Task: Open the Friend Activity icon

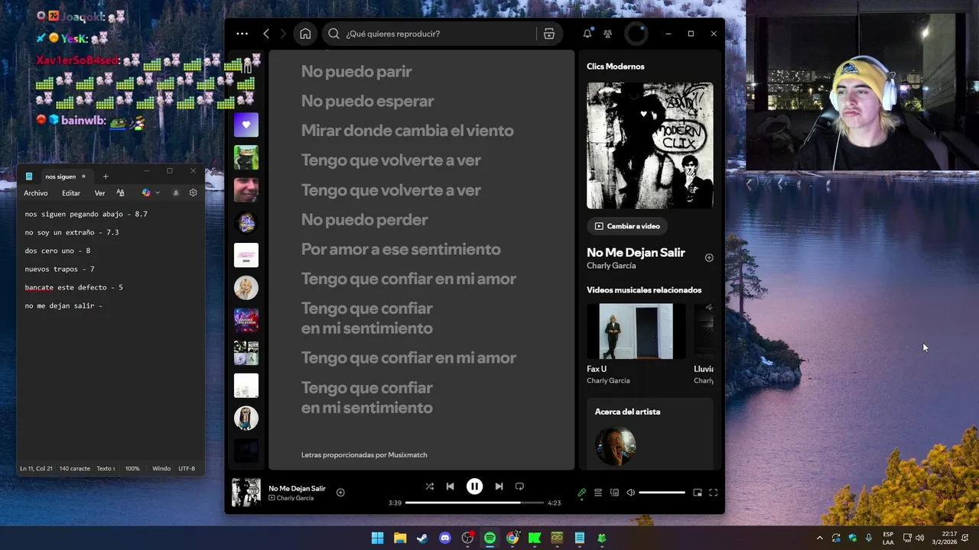Action: [608, 34]
